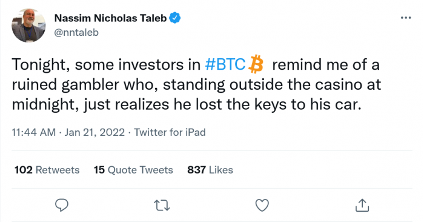Open the Twitter for iPad source link
This screenshot has height=222, width=424.
pyautogui.click(x=170, y=132)
